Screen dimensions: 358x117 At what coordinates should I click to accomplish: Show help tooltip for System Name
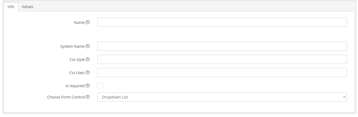click(87, 46)
